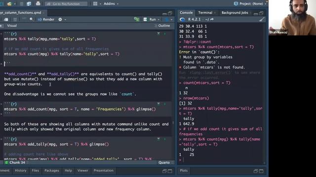Toggle the document Outline panel
Viewport: 316px width, 177px height.
pos(162,26)
